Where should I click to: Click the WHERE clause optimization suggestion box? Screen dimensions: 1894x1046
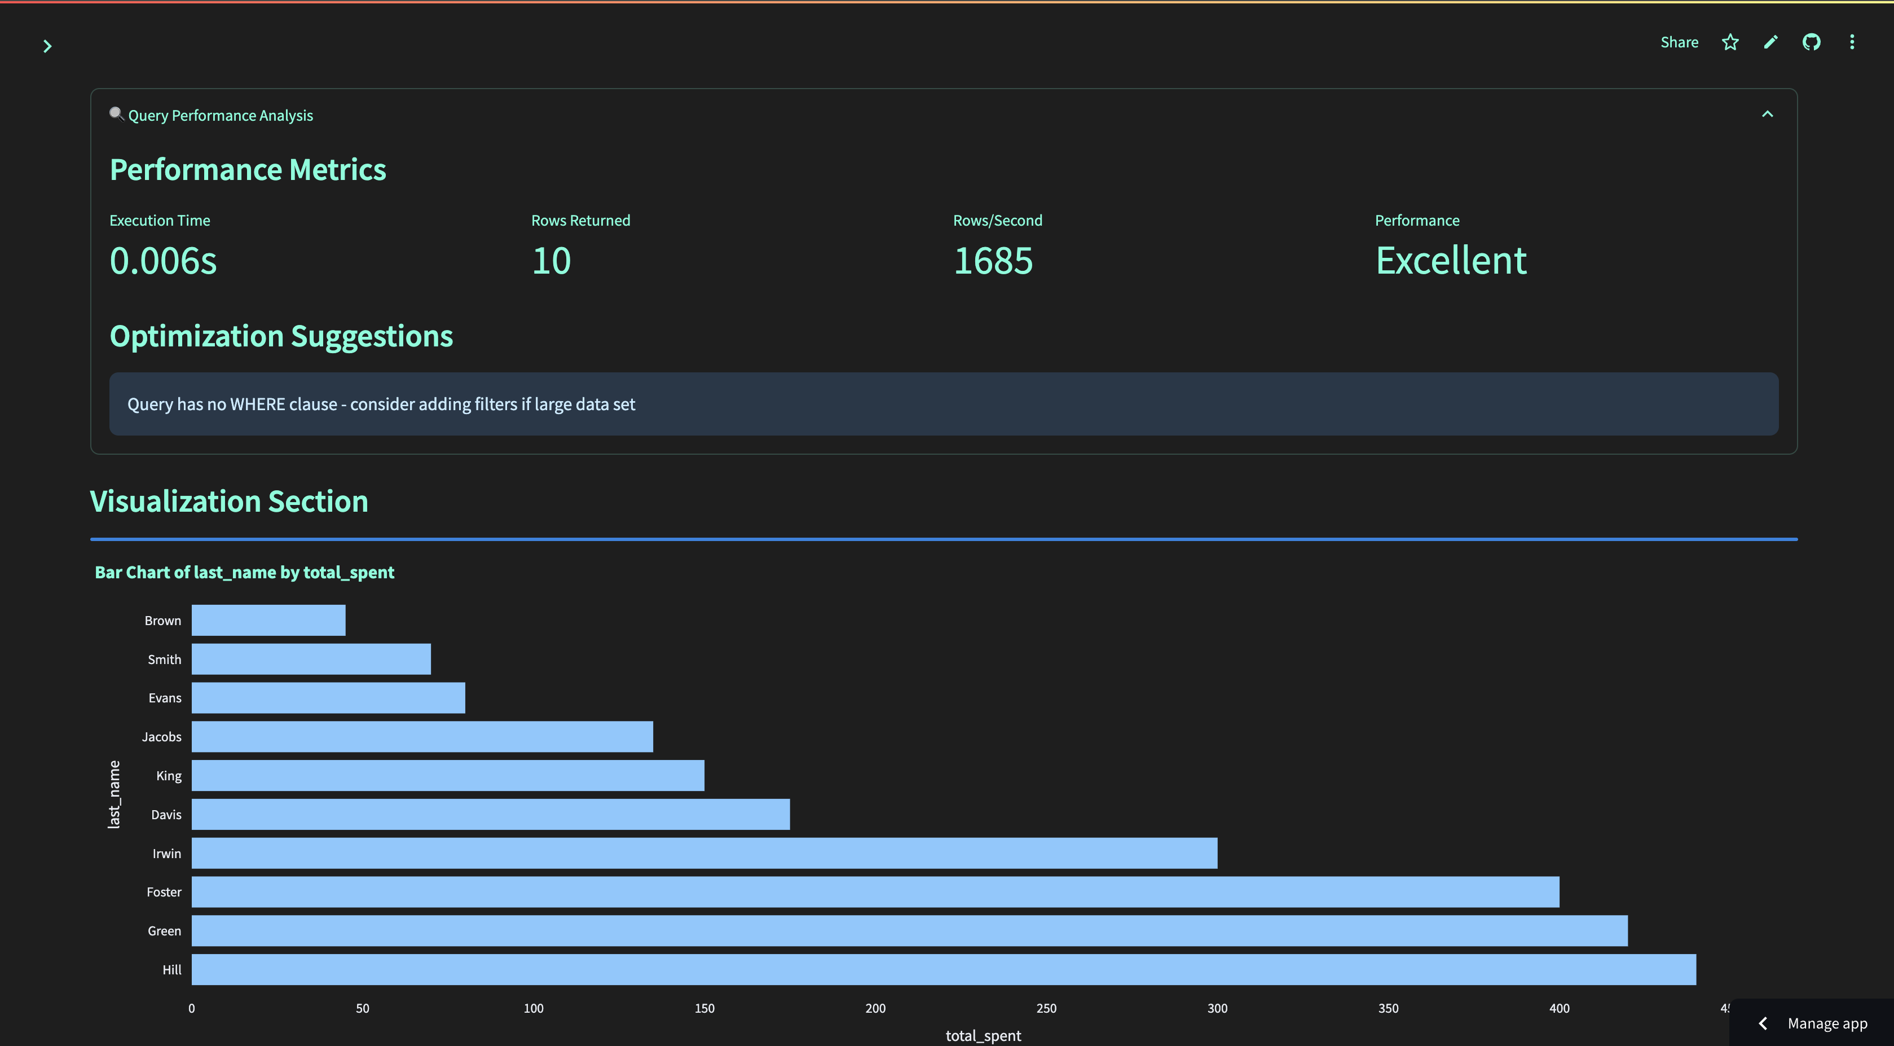point(943,404)
